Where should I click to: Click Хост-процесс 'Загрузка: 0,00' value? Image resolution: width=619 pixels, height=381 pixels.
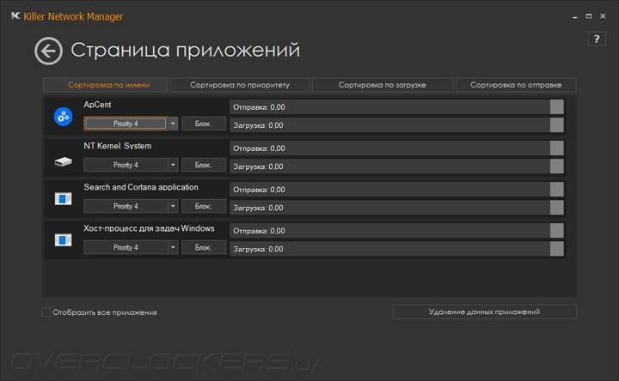(x=258, y=249)
